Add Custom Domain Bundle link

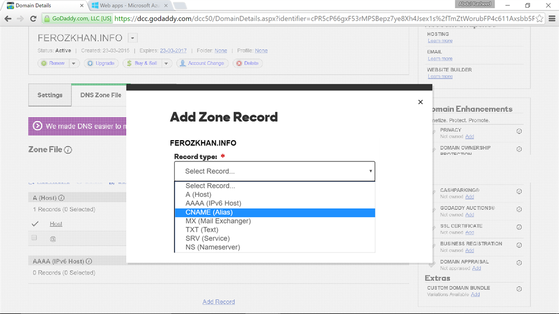pos(475,295)
